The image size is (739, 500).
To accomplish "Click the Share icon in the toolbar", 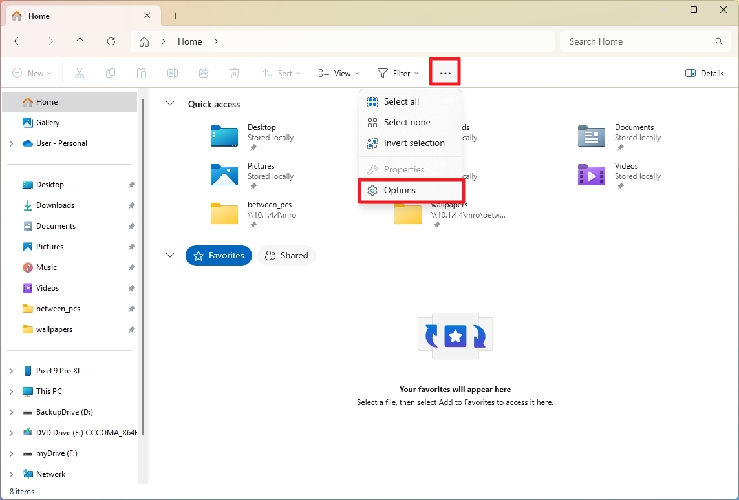I will 204,73.
